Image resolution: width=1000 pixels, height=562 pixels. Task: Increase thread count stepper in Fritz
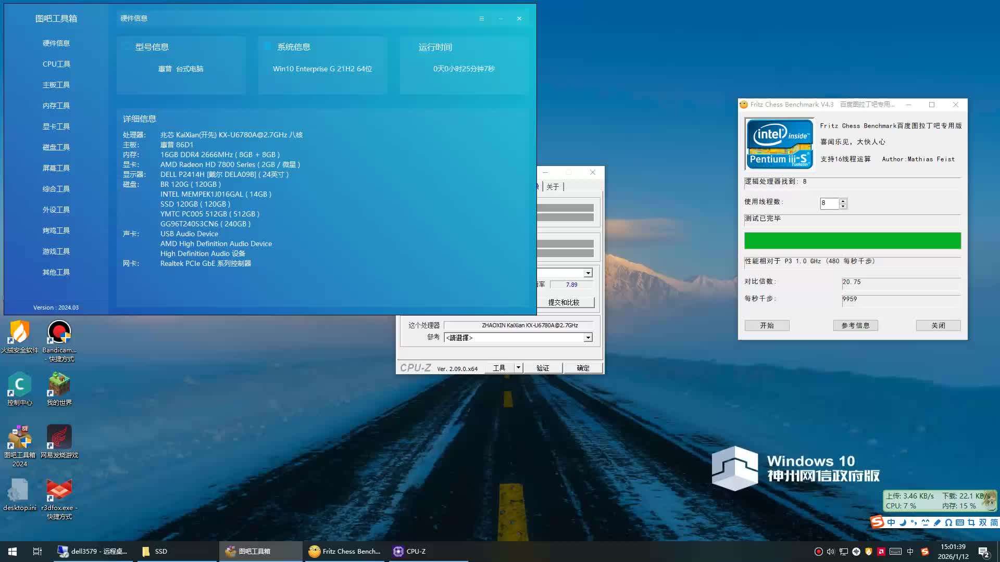click(843, 201)
